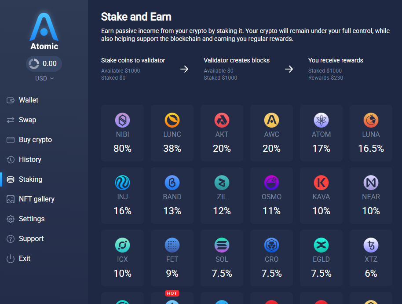The image size is (402, 304).
Task: Open the SOL staking icon
Action: (222, 245)
